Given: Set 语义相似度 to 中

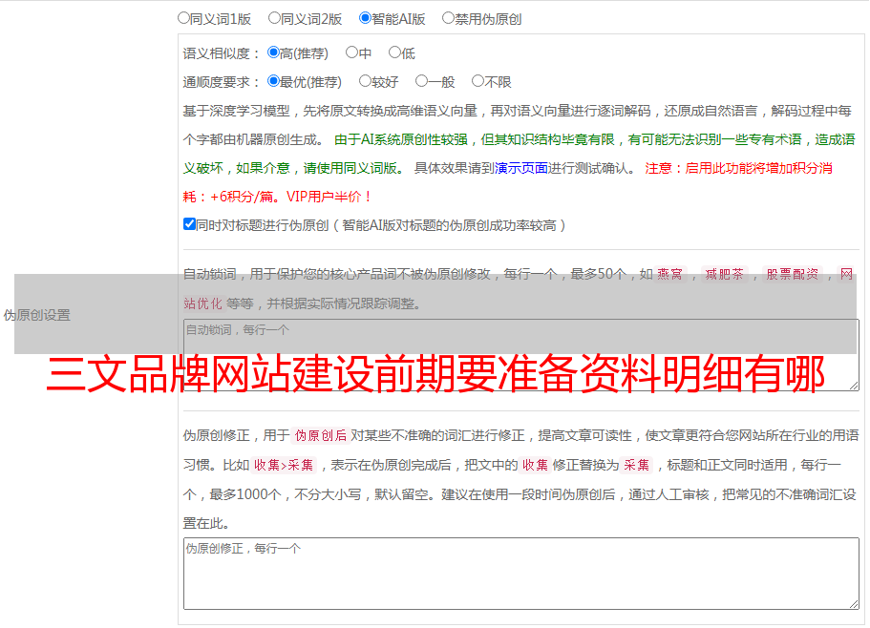Looking at the screenshot, I should click(351, 52).
